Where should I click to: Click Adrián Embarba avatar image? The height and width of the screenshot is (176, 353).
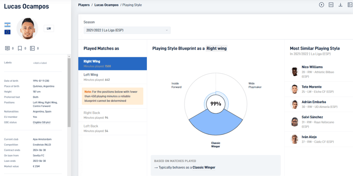295,104
